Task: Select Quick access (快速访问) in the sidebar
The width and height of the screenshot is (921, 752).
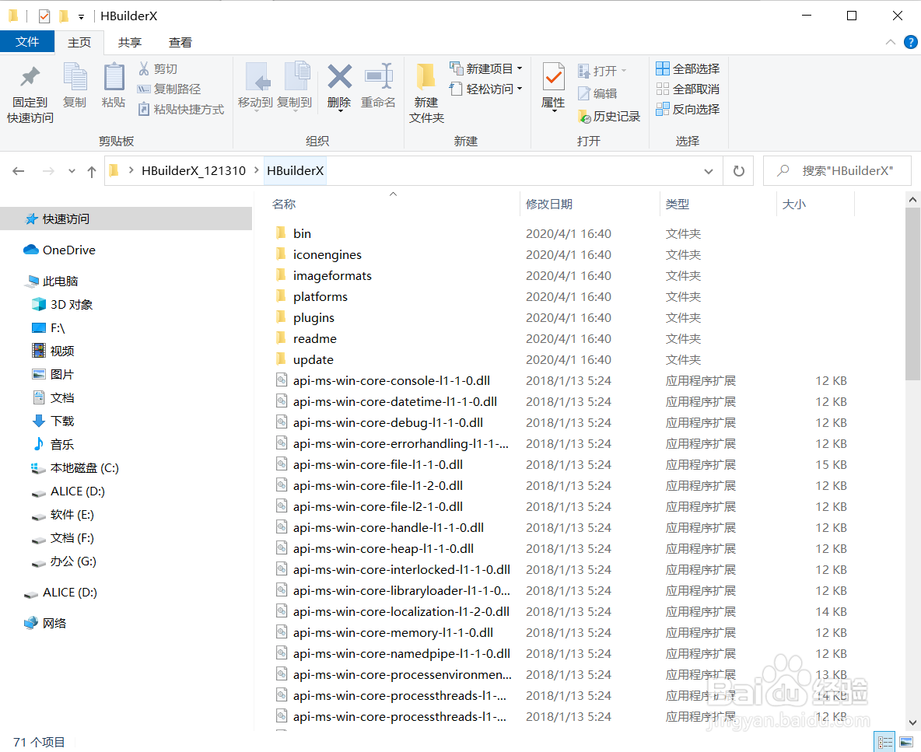Action: pos(126,219)
